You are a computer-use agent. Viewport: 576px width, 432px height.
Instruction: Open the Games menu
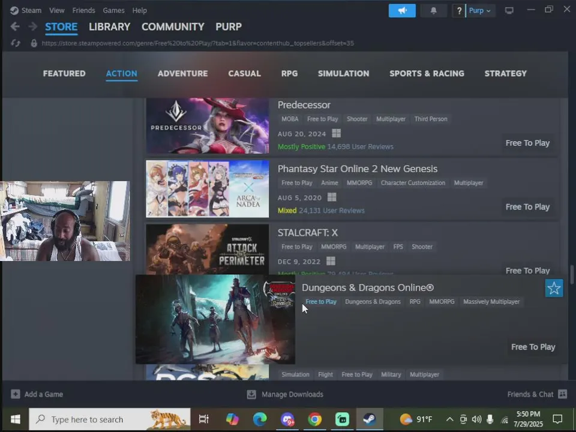pos(113,10)
